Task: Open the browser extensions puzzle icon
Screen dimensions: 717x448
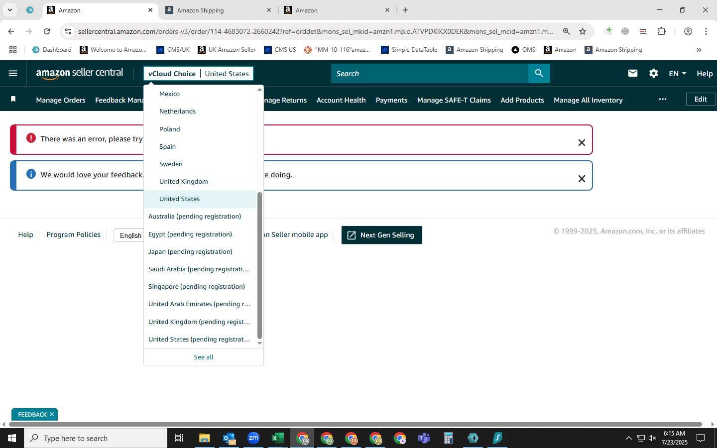Action: click(x=661, y=31)
